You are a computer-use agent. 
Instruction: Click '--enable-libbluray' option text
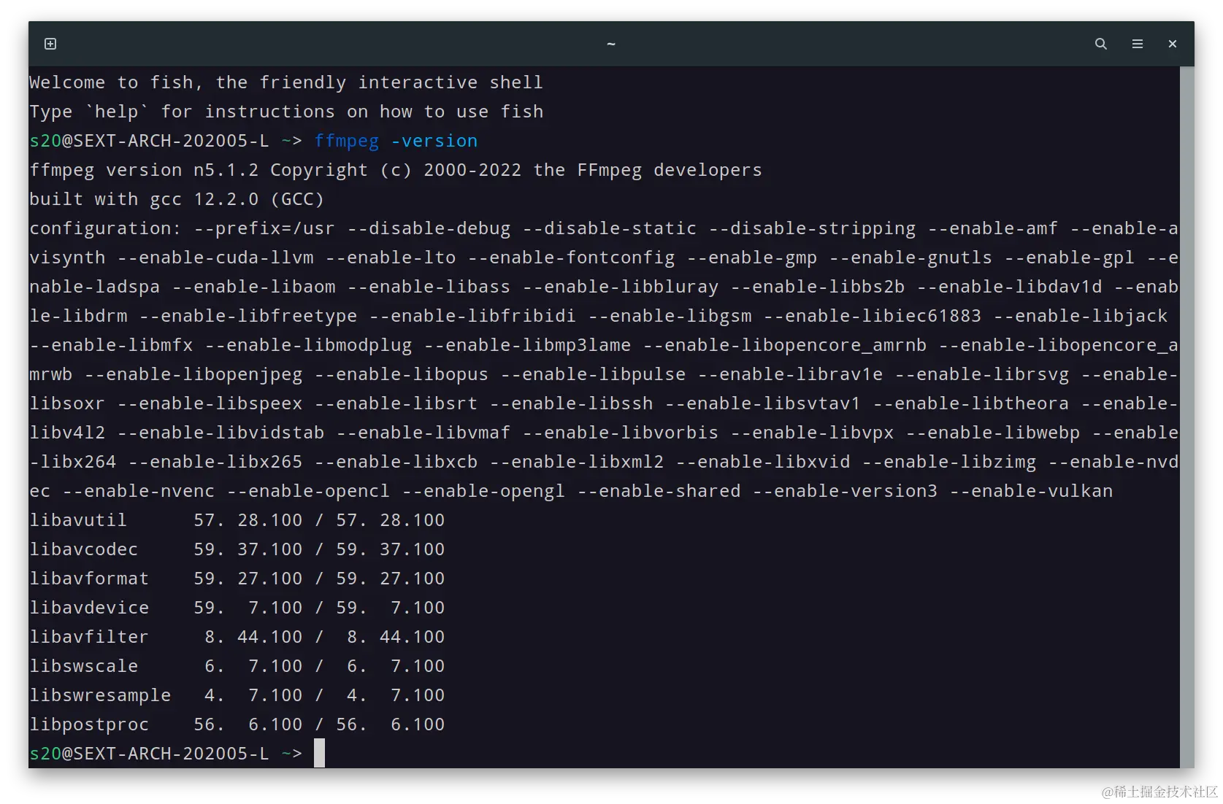coord(621,287)
